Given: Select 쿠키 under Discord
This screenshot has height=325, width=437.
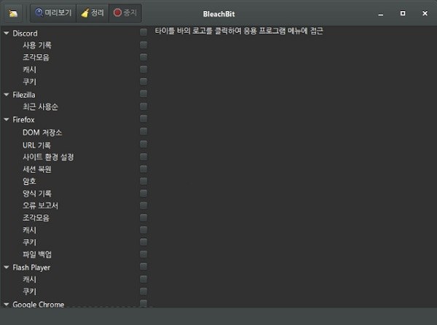Looking at the screenshot, I should [30, 82].
